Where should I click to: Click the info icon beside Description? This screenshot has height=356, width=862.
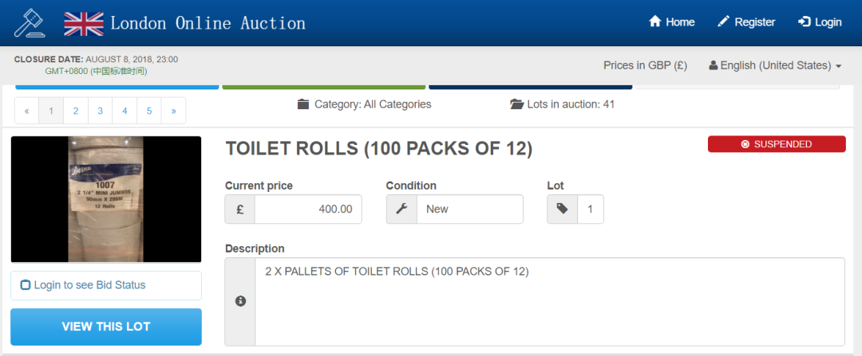pyautogui.click(x=240, y=301)
